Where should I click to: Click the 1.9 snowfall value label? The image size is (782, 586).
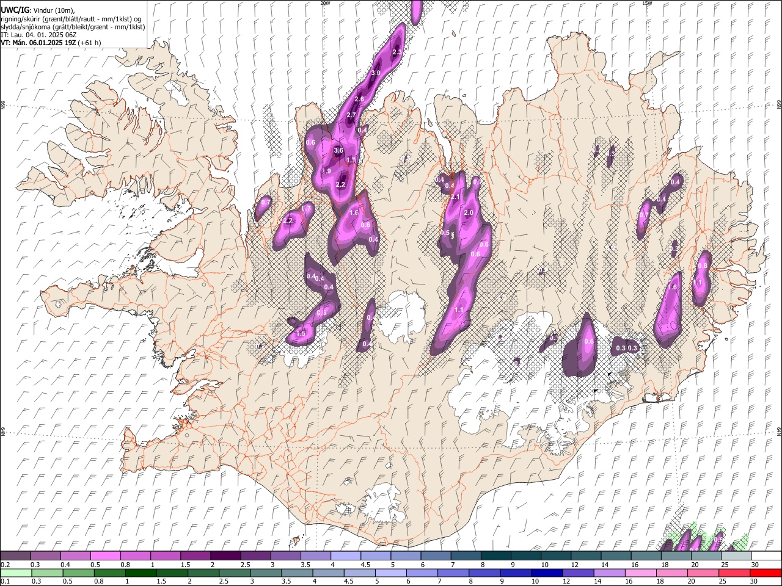tap(326, 171)
